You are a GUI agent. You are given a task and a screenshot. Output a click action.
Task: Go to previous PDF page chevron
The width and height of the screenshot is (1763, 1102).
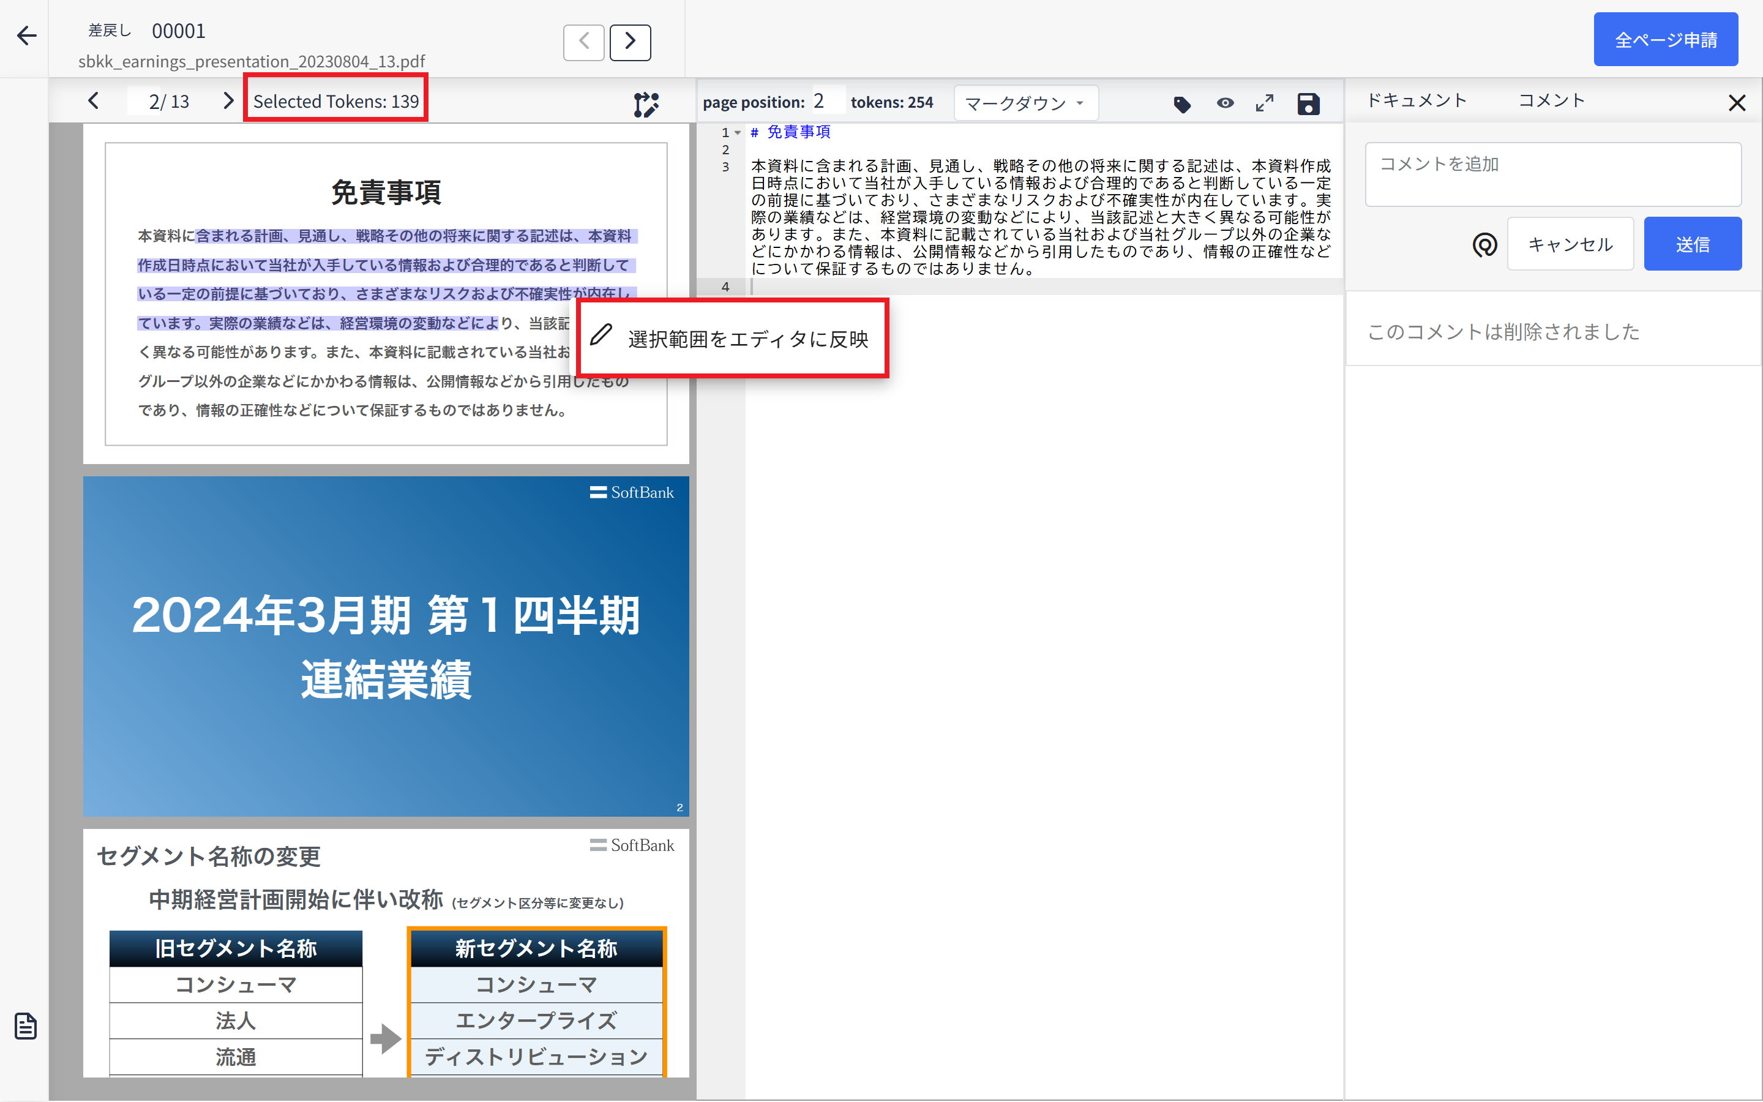point(93,100)
